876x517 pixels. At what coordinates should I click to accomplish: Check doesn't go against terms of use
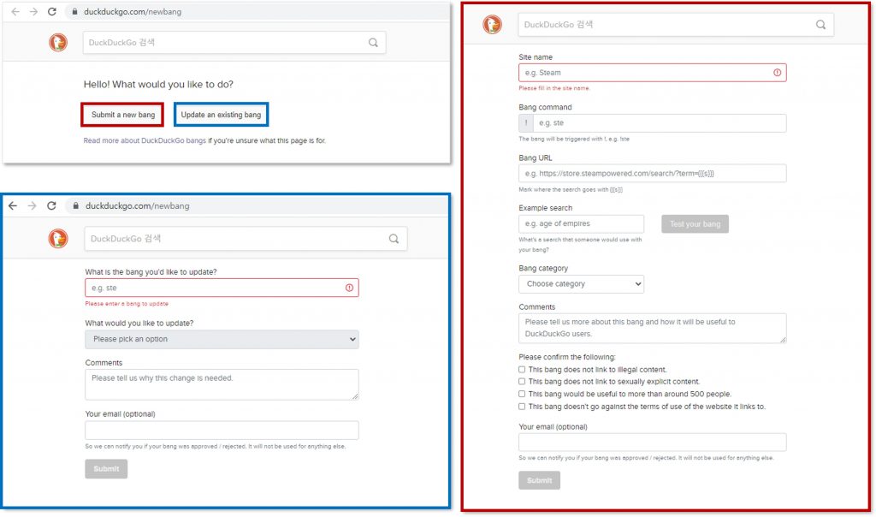pos(522,407)
